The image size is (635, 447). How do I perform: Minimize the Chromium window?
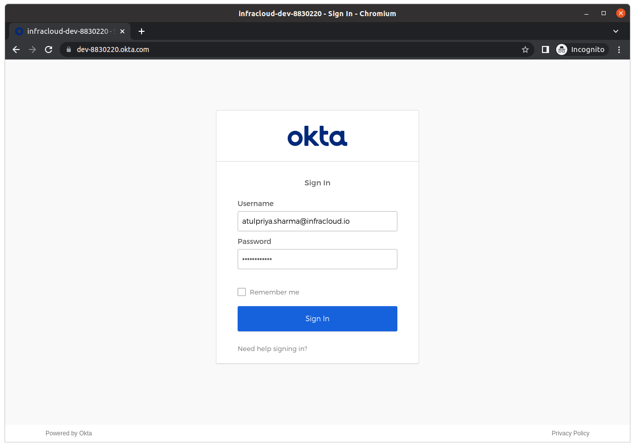586,14
